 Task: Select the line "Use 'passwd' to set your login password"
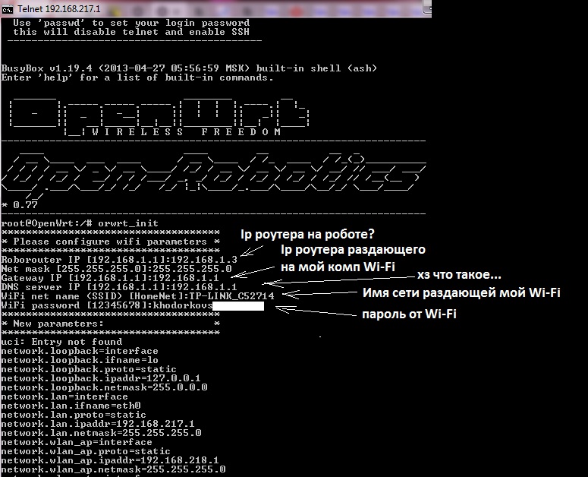pyautogui.click(x=131, y=24)
